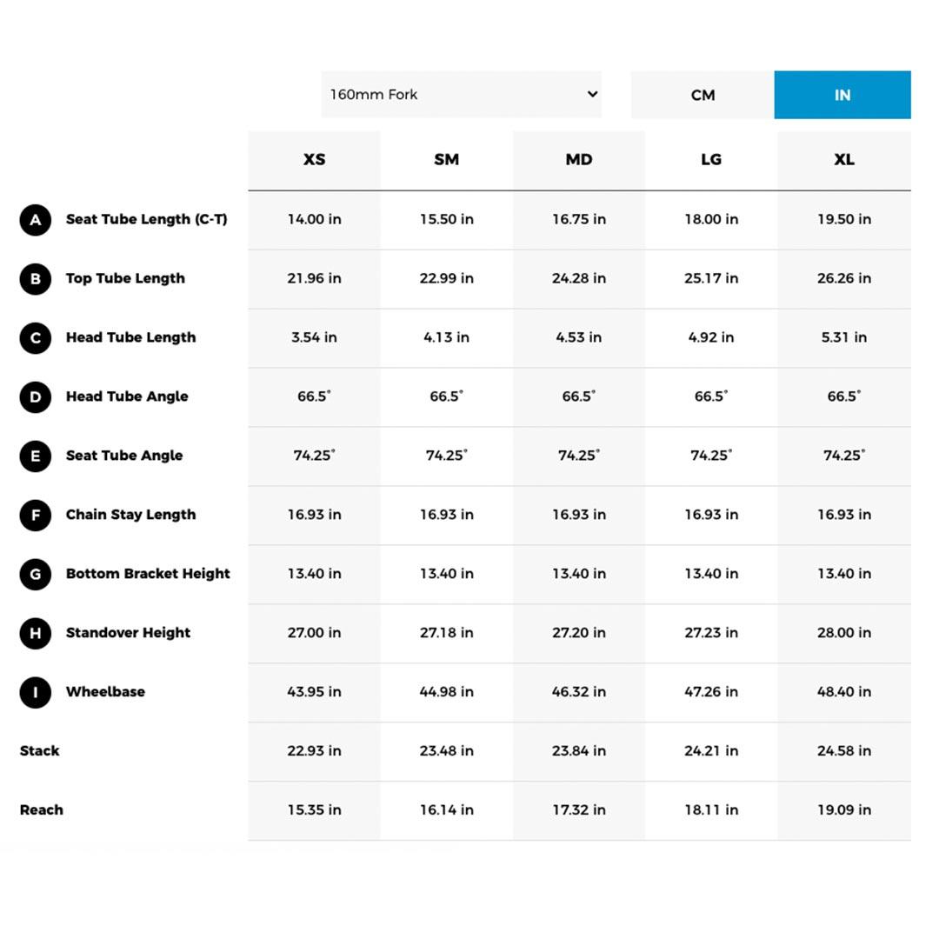Select the C circle beside Head Tube Length
The height and width of the screenshot is (939, 939).
[x=35, y=338]
